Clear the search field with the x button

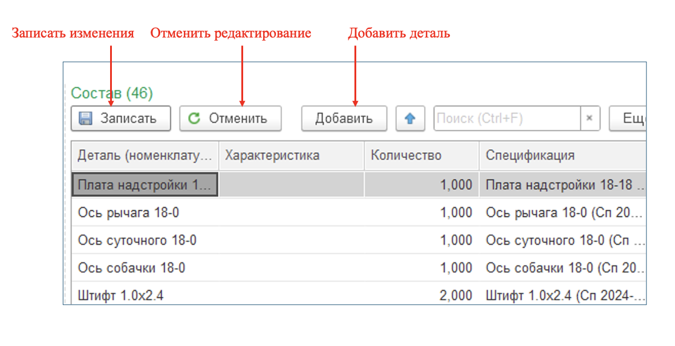point(589,119)
